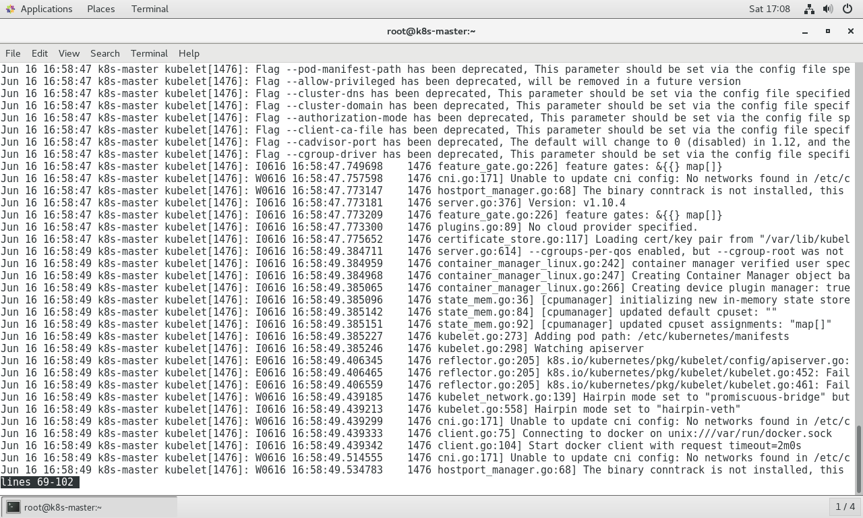Click the volume speaker icon
The image size is (863, 518).
point(828,9)
